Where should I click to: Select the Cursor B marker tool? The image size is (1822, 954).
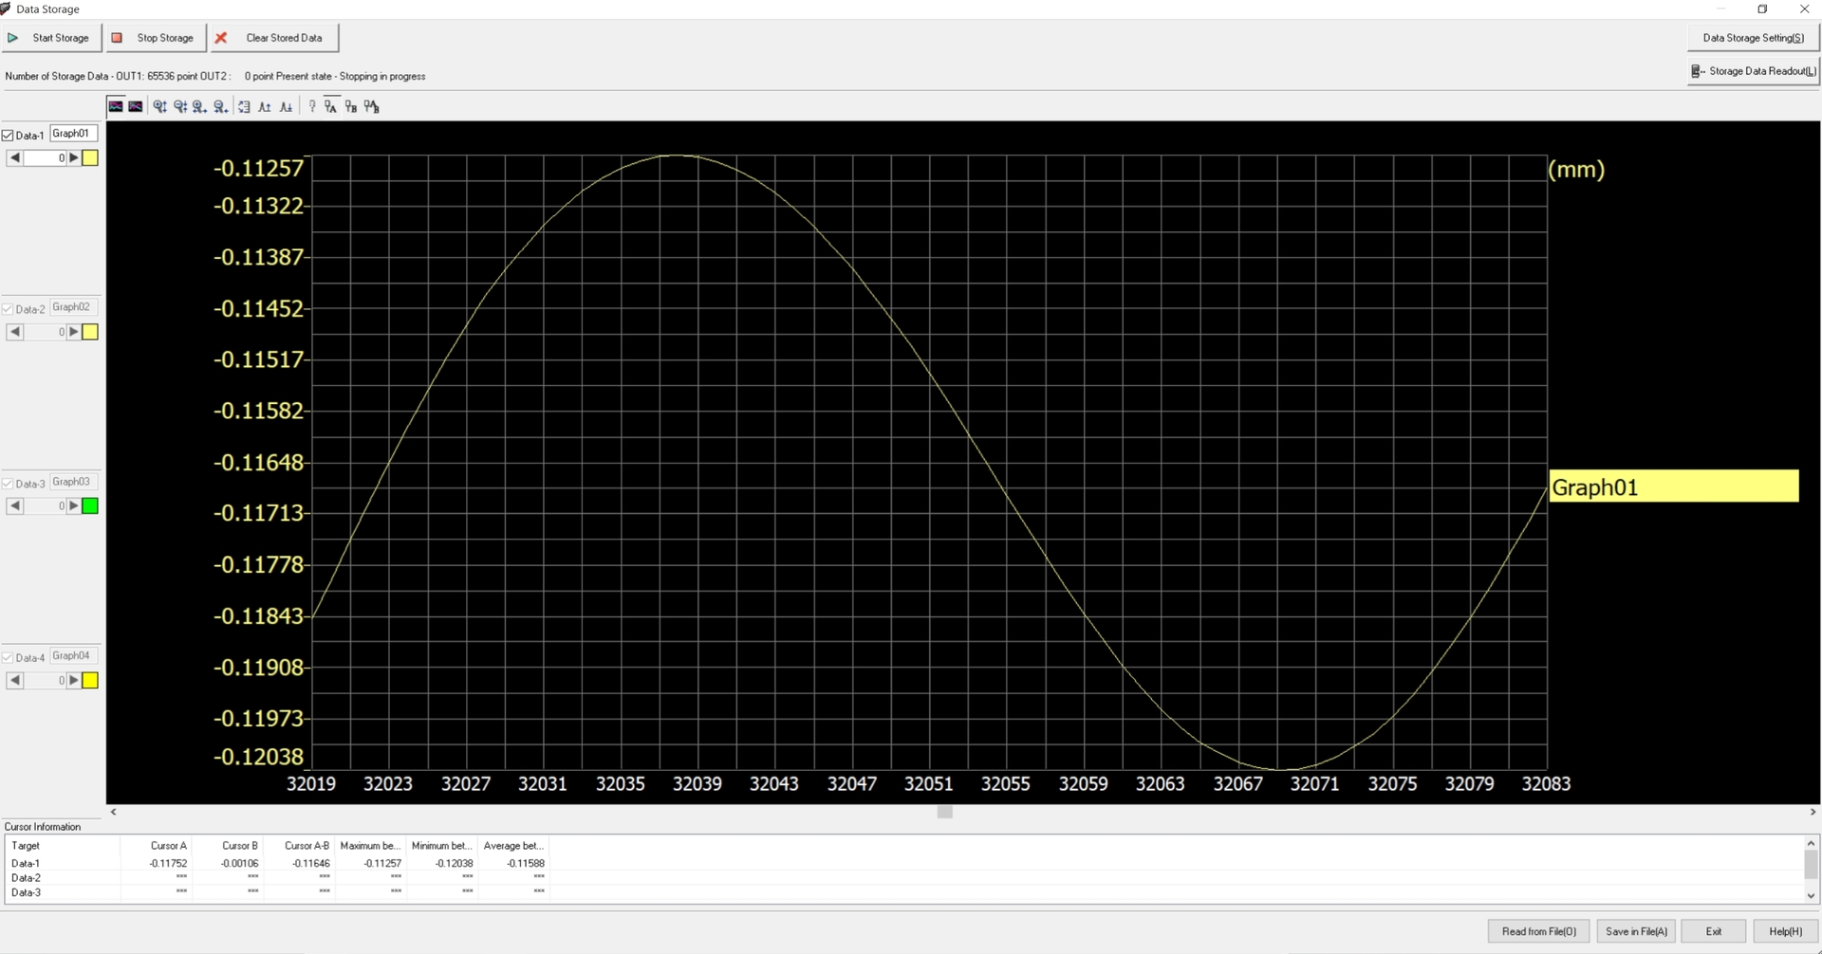pos(351,107)
